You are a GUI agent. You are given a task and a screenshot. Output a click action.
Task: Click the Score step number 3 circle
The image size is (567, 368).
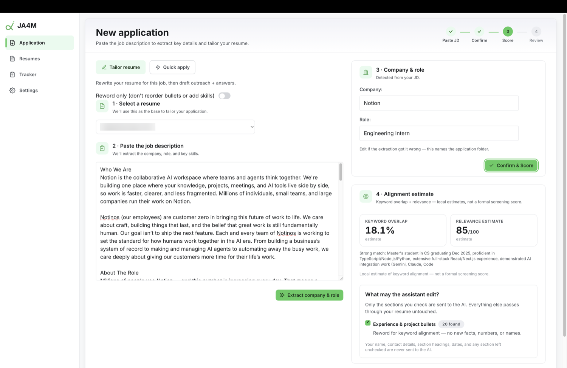coord(508,31)
